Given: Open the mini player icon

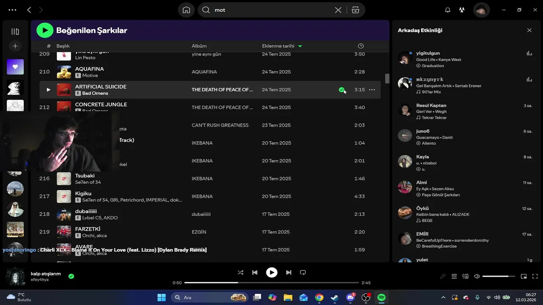Looking at the screenshot, I should pyautogui.click(x=524, y=276).
